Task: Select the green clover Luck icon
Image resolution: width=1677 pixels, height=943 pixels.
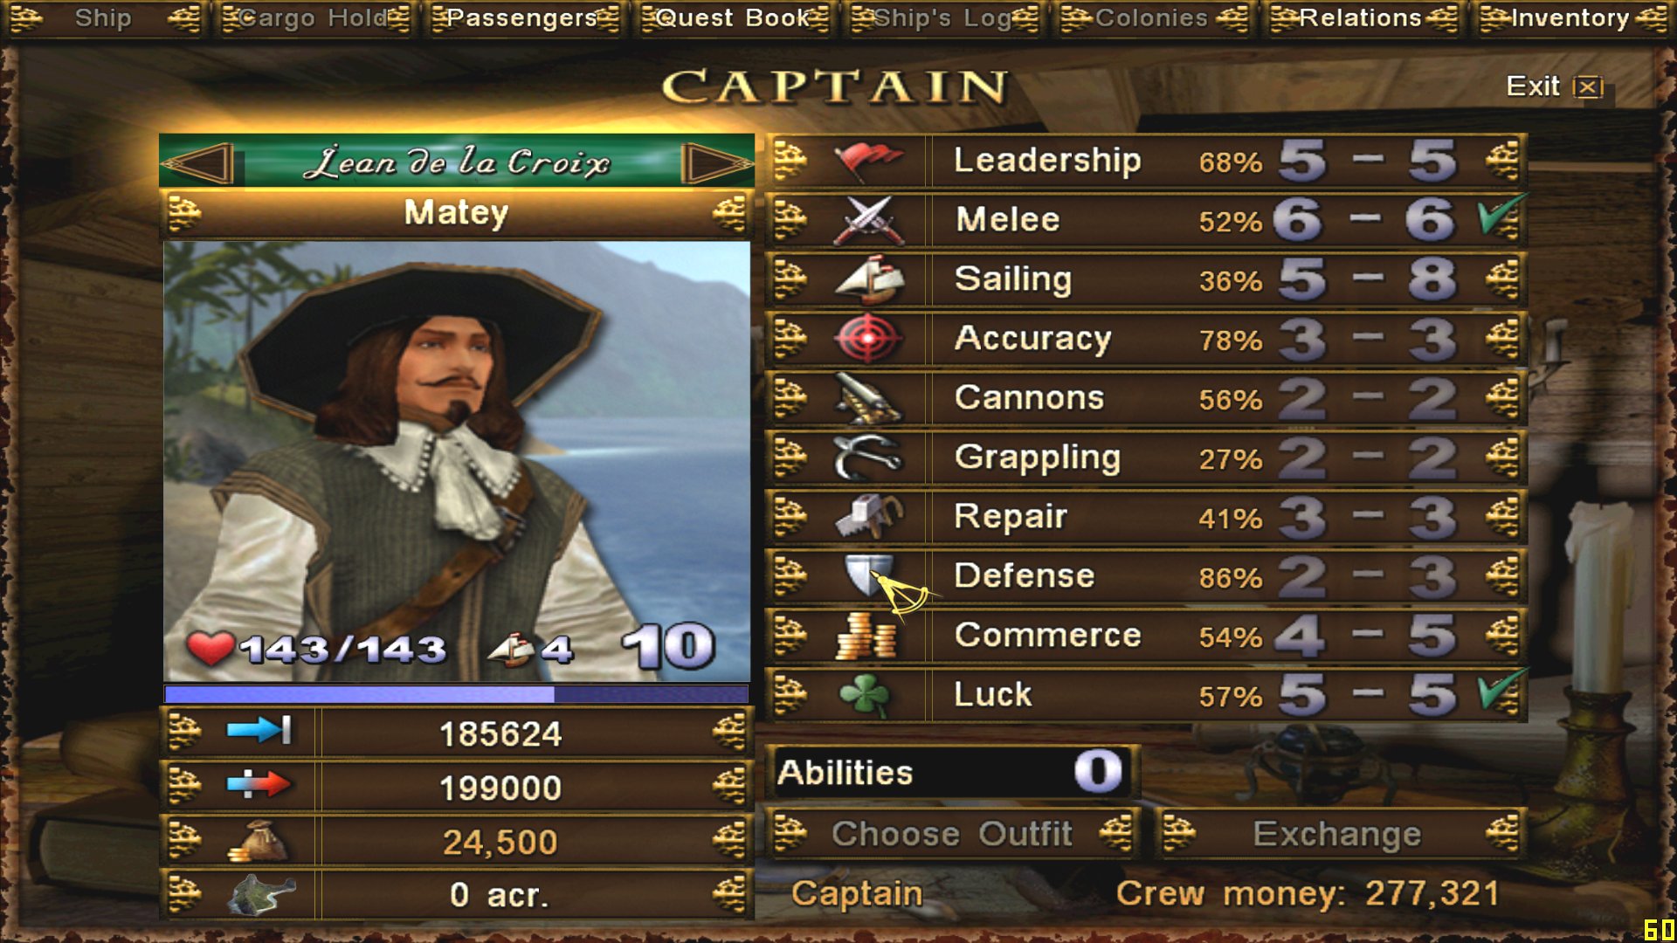Action: pos(865,695)
